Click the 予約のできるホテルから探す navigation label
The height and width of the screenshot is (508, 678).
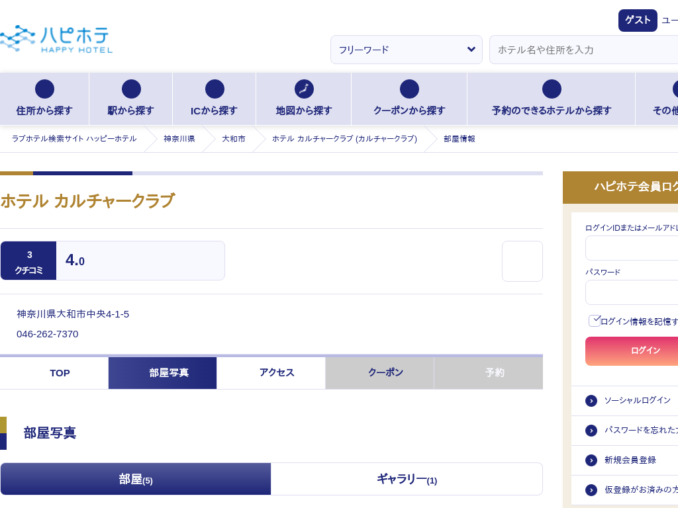pyautogui.click(x=552, y=110)
